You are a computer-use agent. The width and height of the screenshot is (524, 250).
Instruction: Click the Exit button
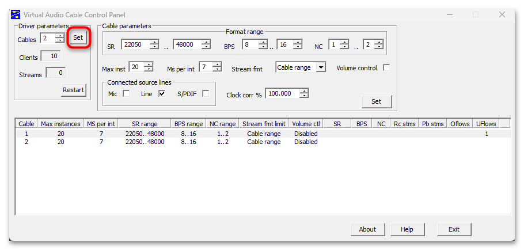454,229
